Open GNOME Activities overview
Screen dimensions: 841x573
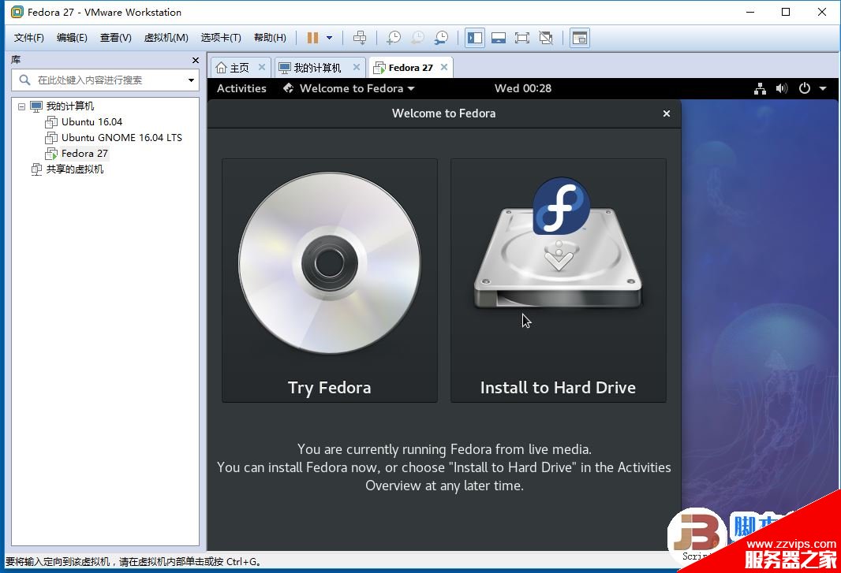click(241, 88)
